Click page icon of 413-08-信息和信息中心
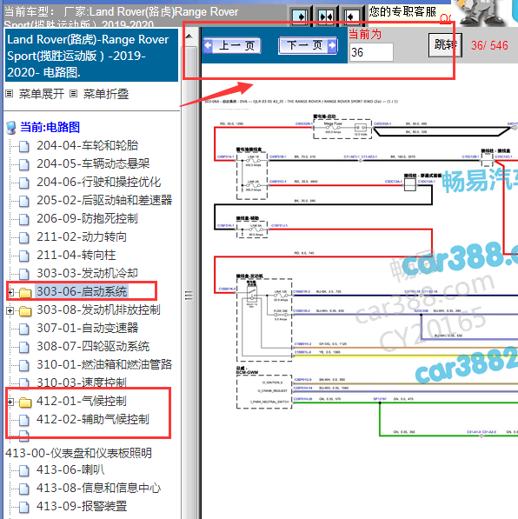Viewport: 518px width, 519px height. pyautogui.click(x=24, y=489)
